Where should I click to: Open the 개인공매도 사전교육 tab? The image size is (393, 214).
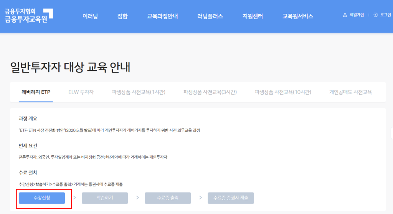(350, 92)
